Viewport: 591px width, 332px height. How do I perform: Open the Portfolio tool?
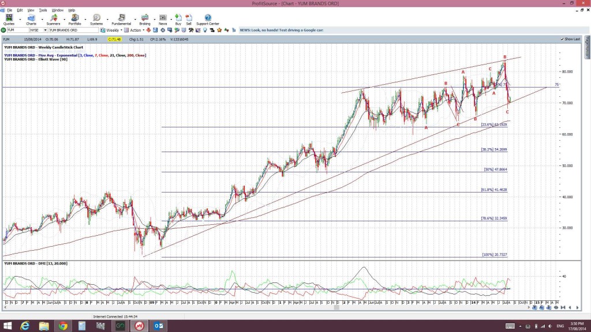(x=74, y=20)
